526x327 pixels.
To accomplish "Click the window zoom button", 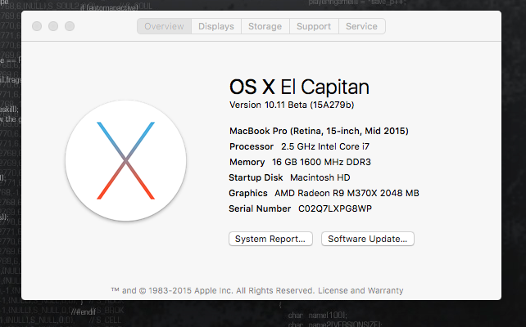I will point(70,26).
